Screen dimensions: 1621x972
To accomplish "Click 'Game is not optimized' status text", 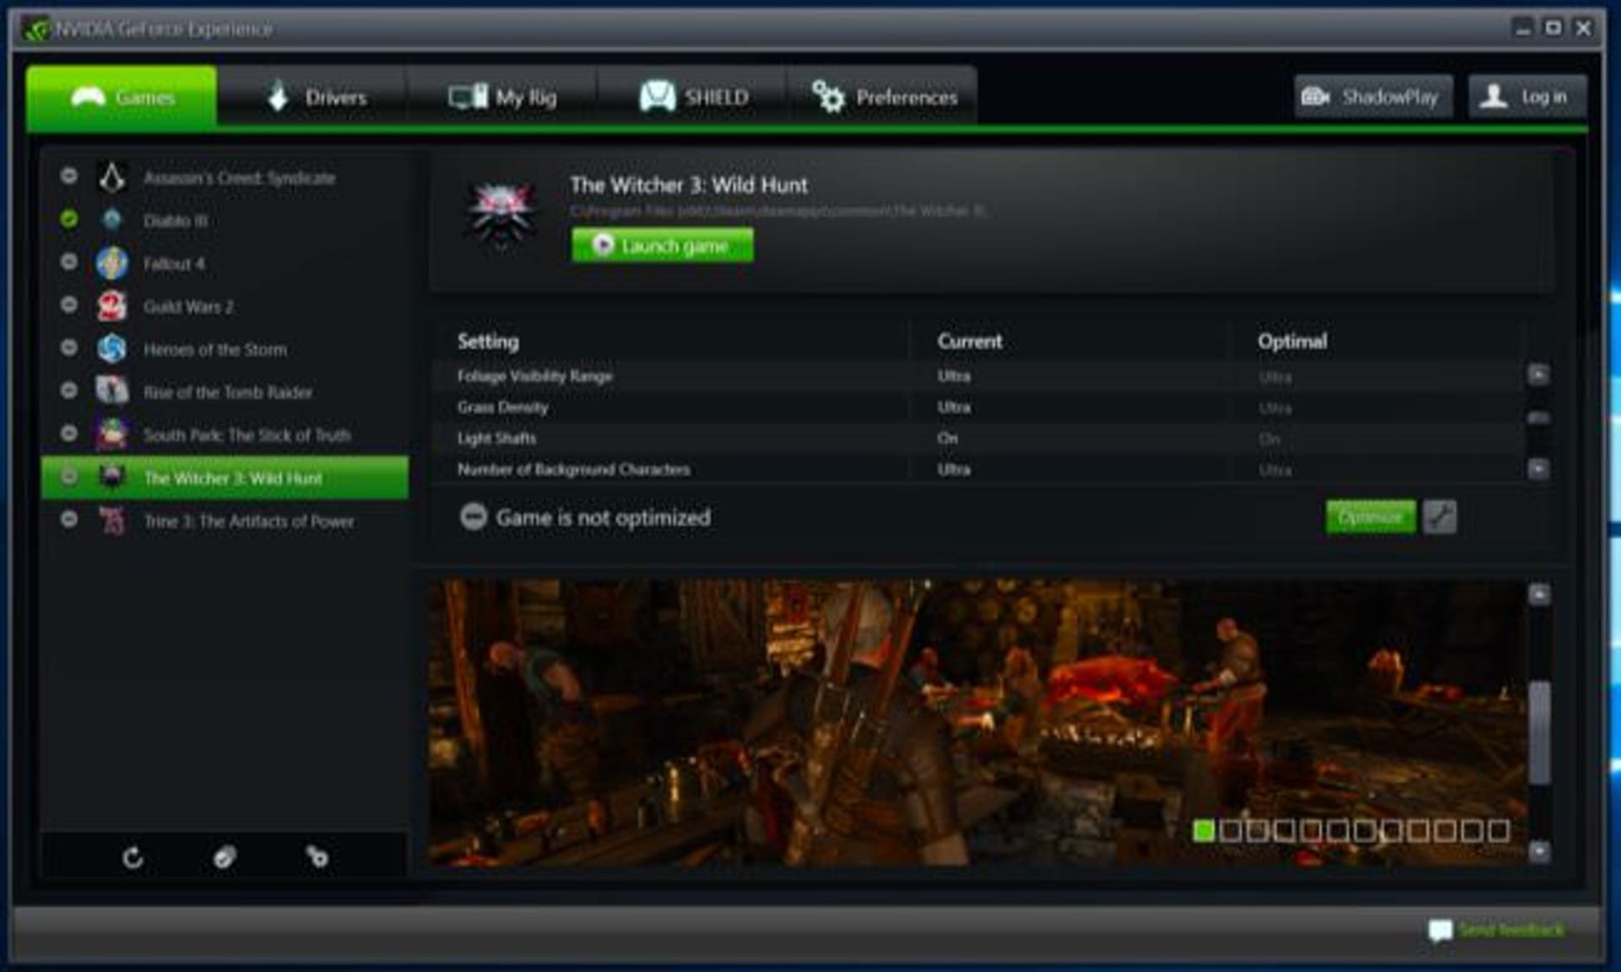I will (603, 517).
